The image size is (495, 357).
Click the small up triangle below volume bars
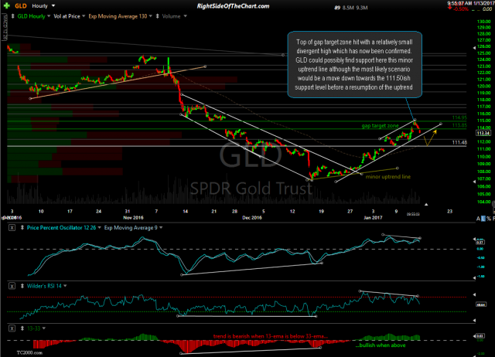pos(426,204)
